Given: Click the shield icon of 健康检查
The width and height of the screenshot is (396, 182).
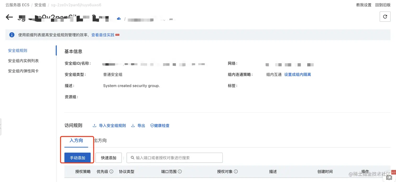Looking at the screenshot, I should click(x=152, y=126).
